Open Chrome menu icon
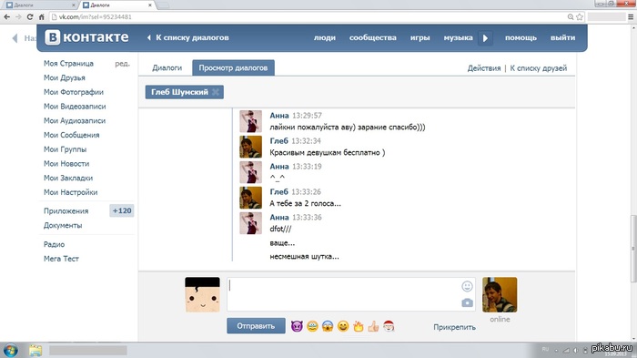The image size is (637, 358). pos(631,16)
